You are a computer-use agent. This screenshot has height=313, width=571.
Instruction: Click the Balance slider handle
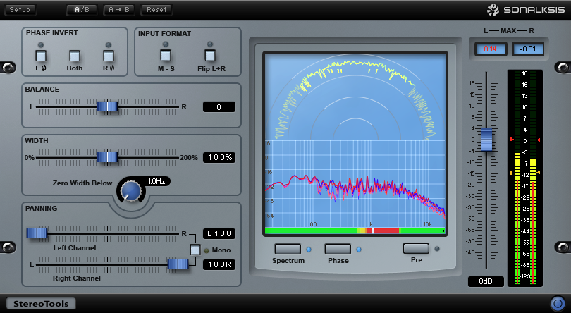pyautogui.click(x=107, y=106)
